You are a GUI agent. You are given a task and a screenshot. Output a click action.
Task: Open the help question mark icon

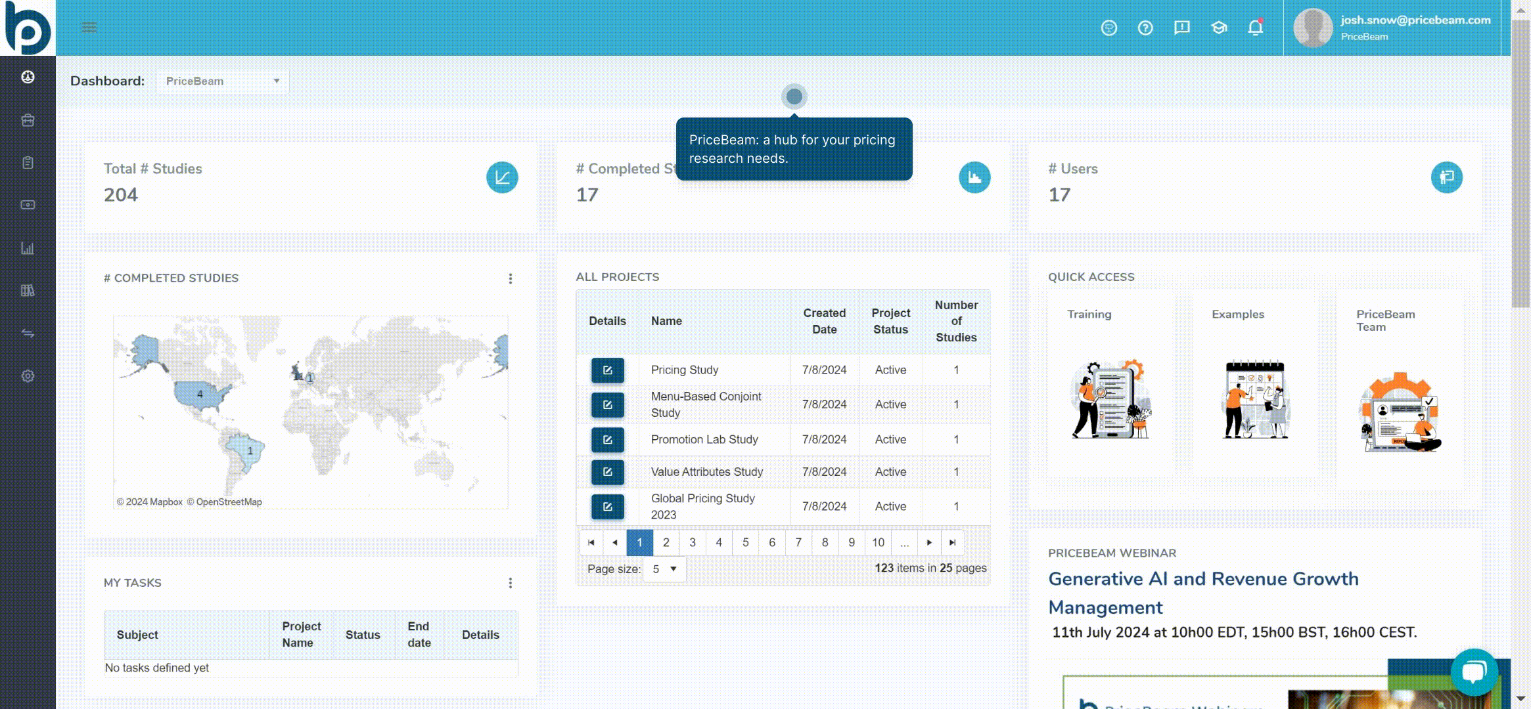(x=1145, y=28)
